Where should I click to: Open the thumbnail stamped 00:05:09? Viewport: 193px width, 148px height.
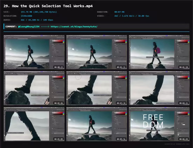click(34, 124)
